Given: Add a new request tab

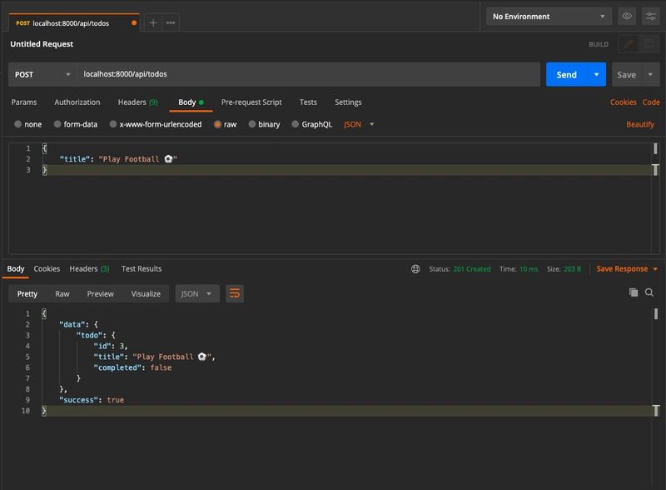Looking at the screenshot, I should click(153, 23).
